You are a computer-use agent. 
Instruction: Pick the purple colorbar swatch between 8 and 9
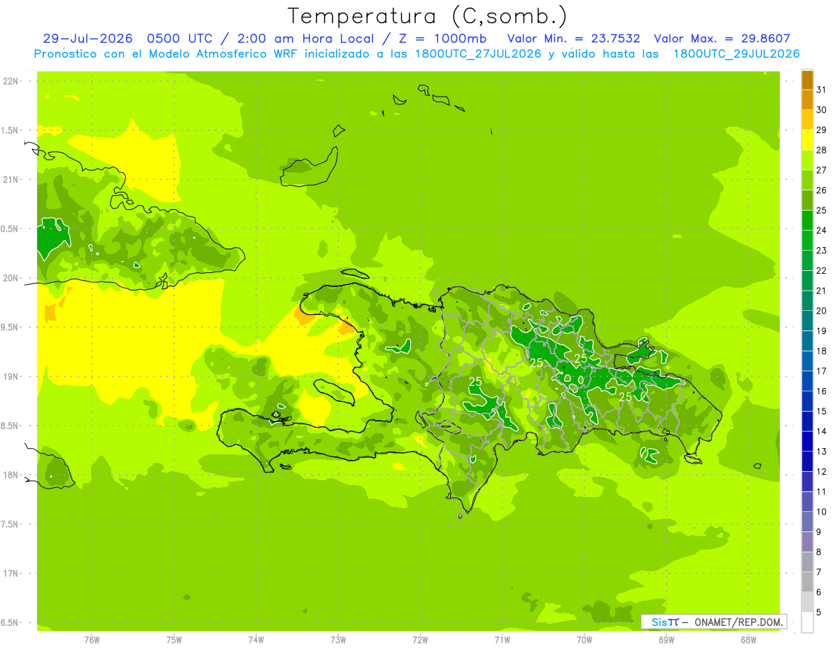click(x=807, y=542)
